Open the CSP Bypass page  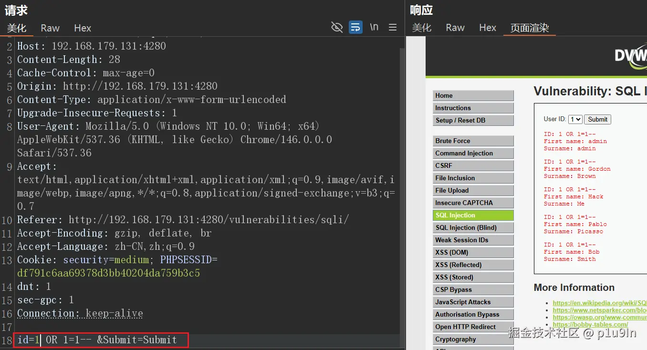point(473,289)
